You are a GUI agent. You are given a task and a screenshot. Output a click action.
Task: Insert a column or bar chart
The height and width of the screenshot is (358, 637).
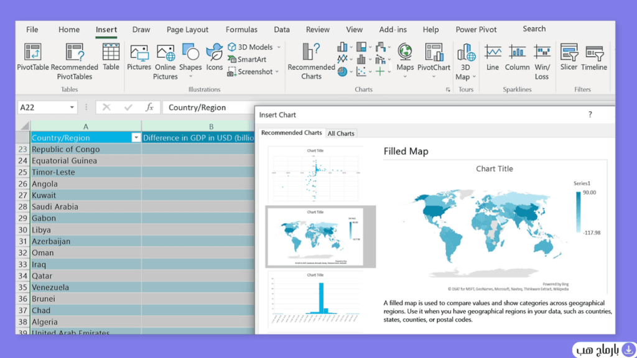click(342, 47)
